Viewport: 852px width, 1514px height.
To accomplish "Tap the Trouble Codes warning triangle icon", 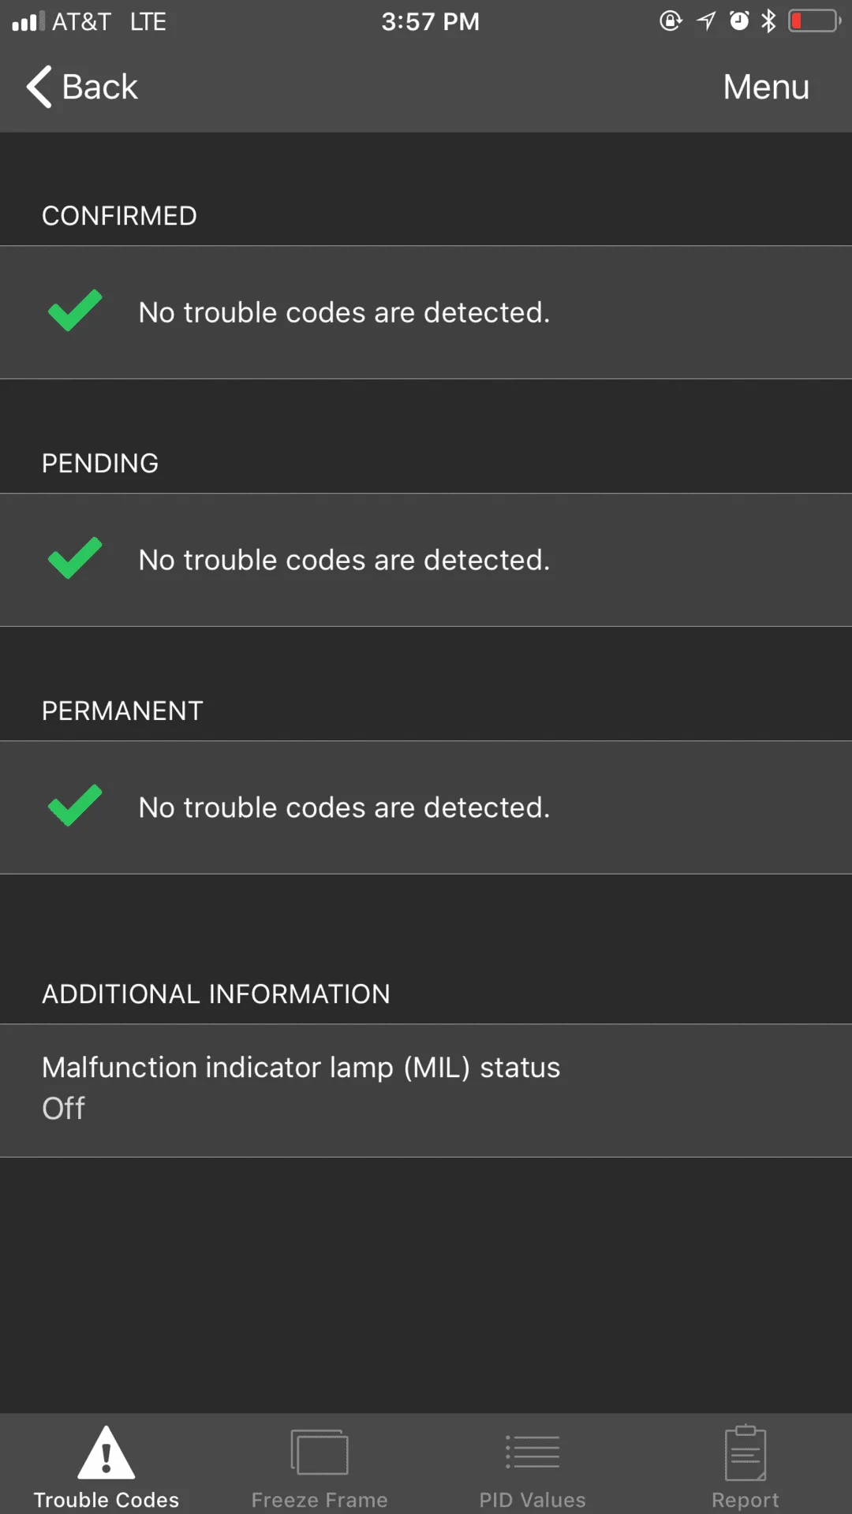I will pos(106,1452).
